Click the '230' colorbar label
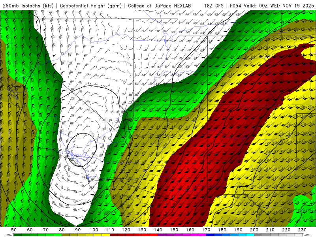 (x=302, y=230)
